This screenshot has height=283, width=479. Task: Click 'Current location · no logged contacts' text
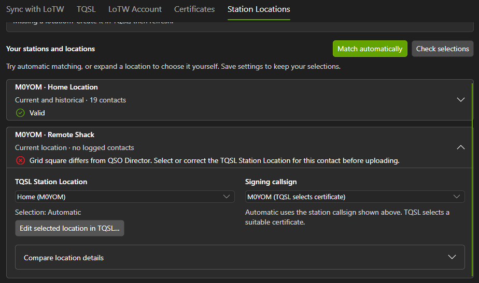point(75,147)
